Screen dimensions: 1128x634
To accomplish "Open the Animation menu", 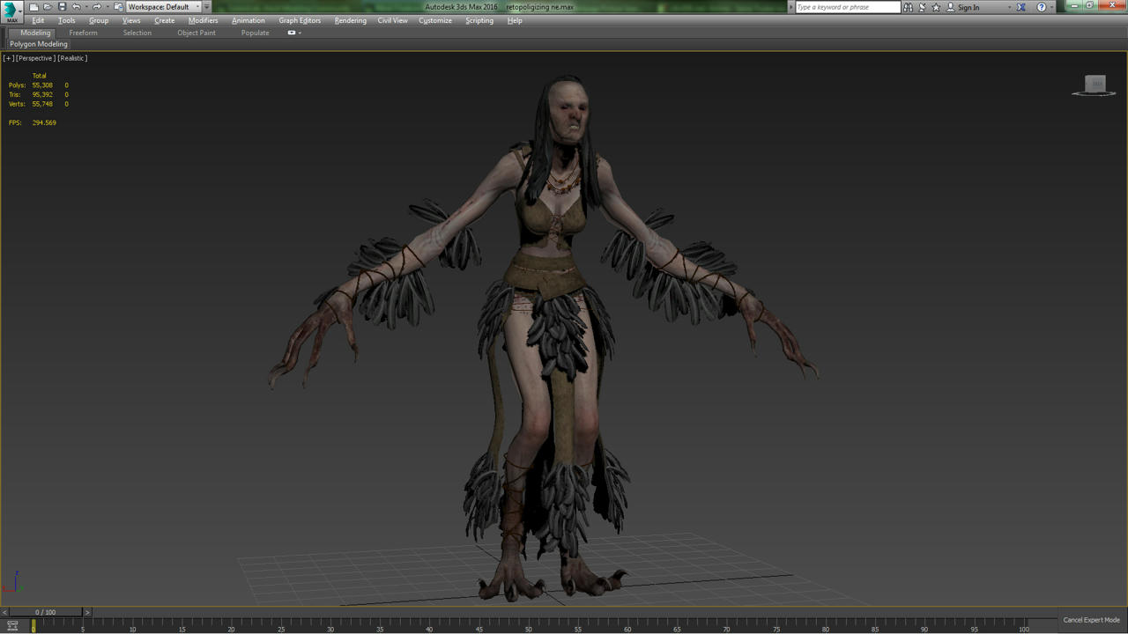I will pyautogui.click(x=249, y=20).
